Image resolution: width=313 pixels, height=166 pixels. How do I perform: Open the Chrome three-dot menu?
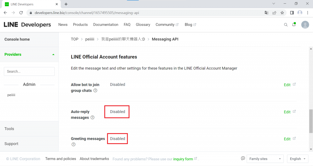tap(307, 13)
